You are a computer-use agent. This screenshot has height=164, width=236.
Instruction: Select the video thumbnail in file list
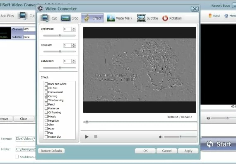tap(5, 33)
